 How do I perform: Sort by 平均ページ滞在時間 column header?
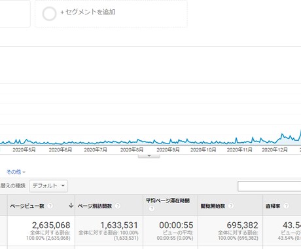coord(168,201)
